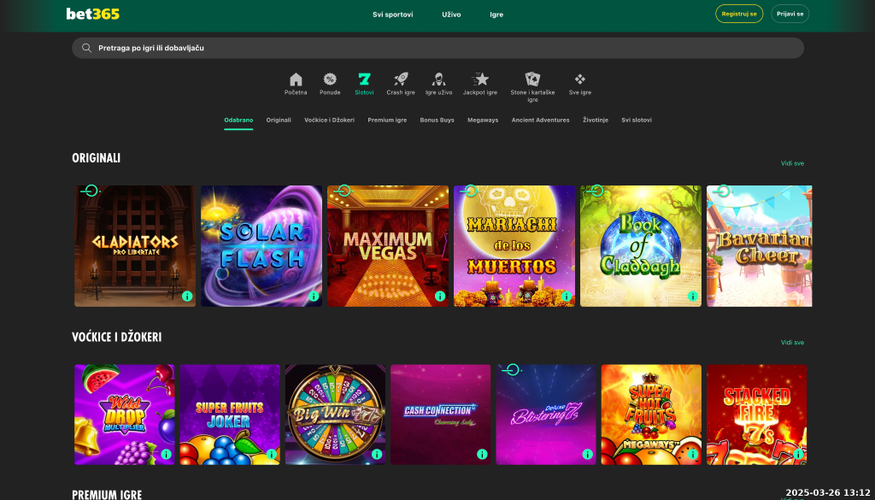Open the Svi slotovi tab
The width and height of the screenshot is (875, 500).
pyautogui.click(x=636, y=120)
